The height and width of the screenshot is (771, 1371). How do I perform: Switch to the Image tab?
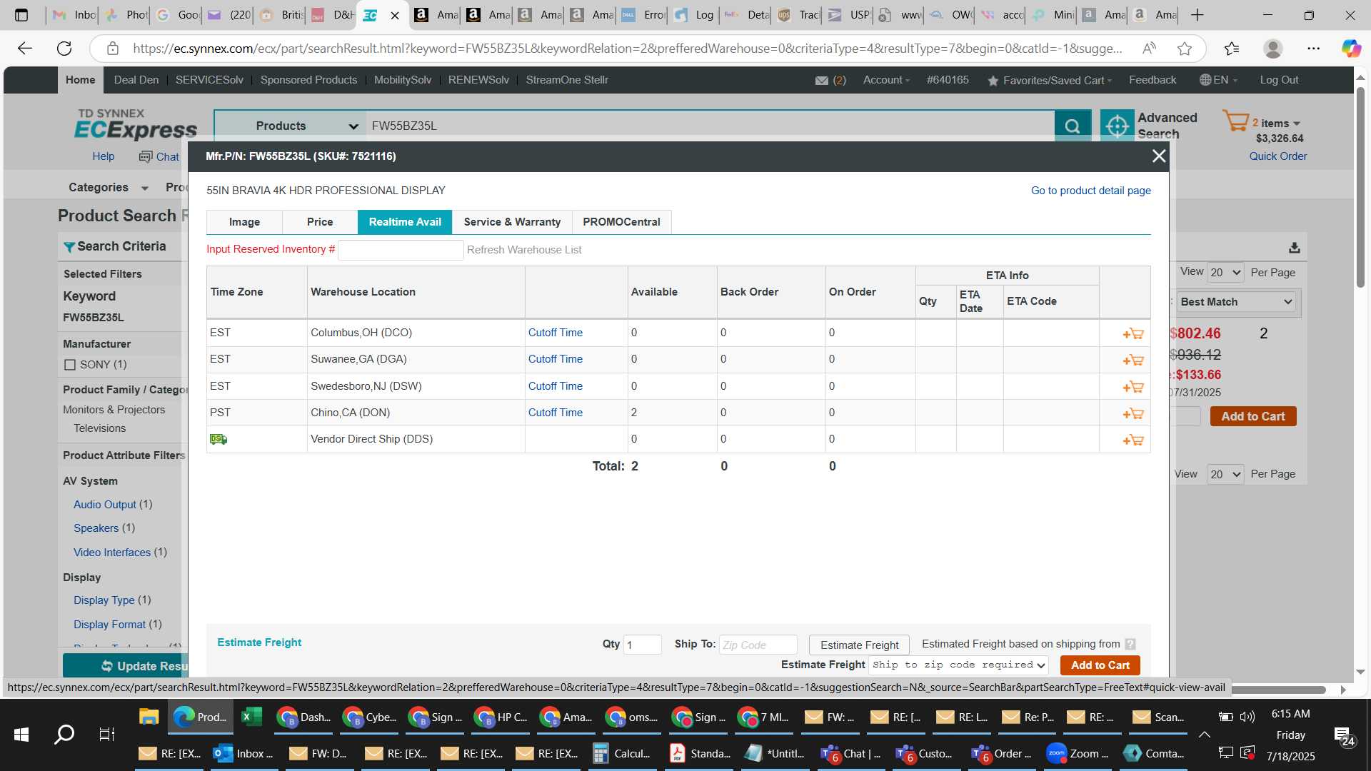[x=244, y=222]
